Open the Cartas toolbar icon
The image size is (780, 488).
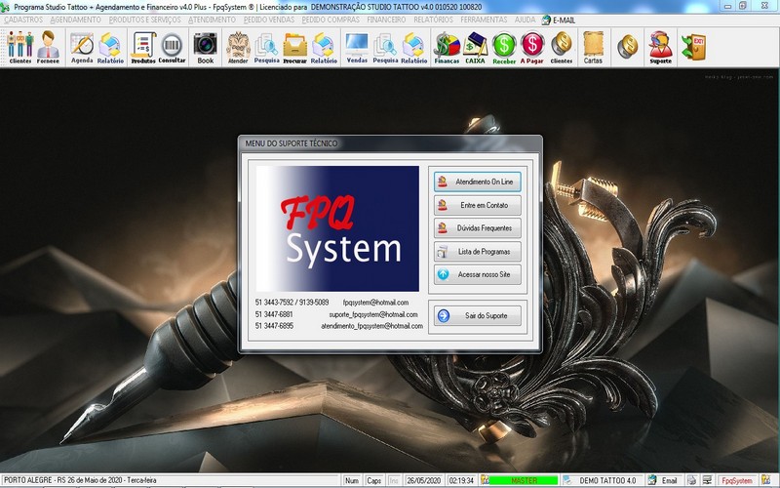pos(593,46)
